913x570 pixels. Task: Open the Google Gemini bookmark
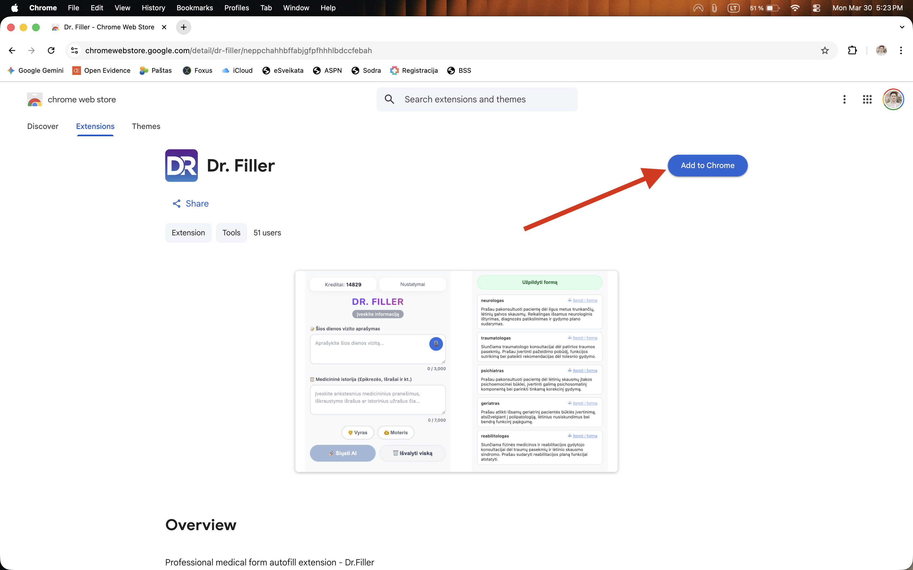(x=36, y=71)
